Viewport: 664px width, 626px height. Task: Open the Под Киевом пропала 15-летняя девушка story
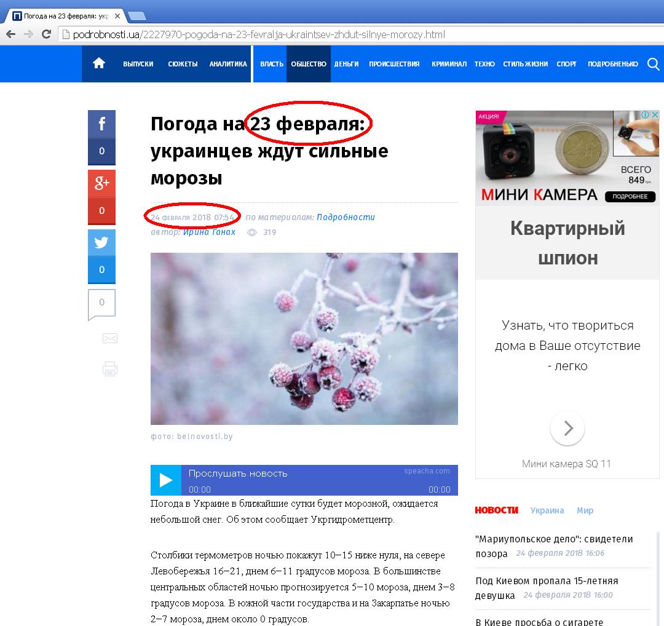(547, 588)
